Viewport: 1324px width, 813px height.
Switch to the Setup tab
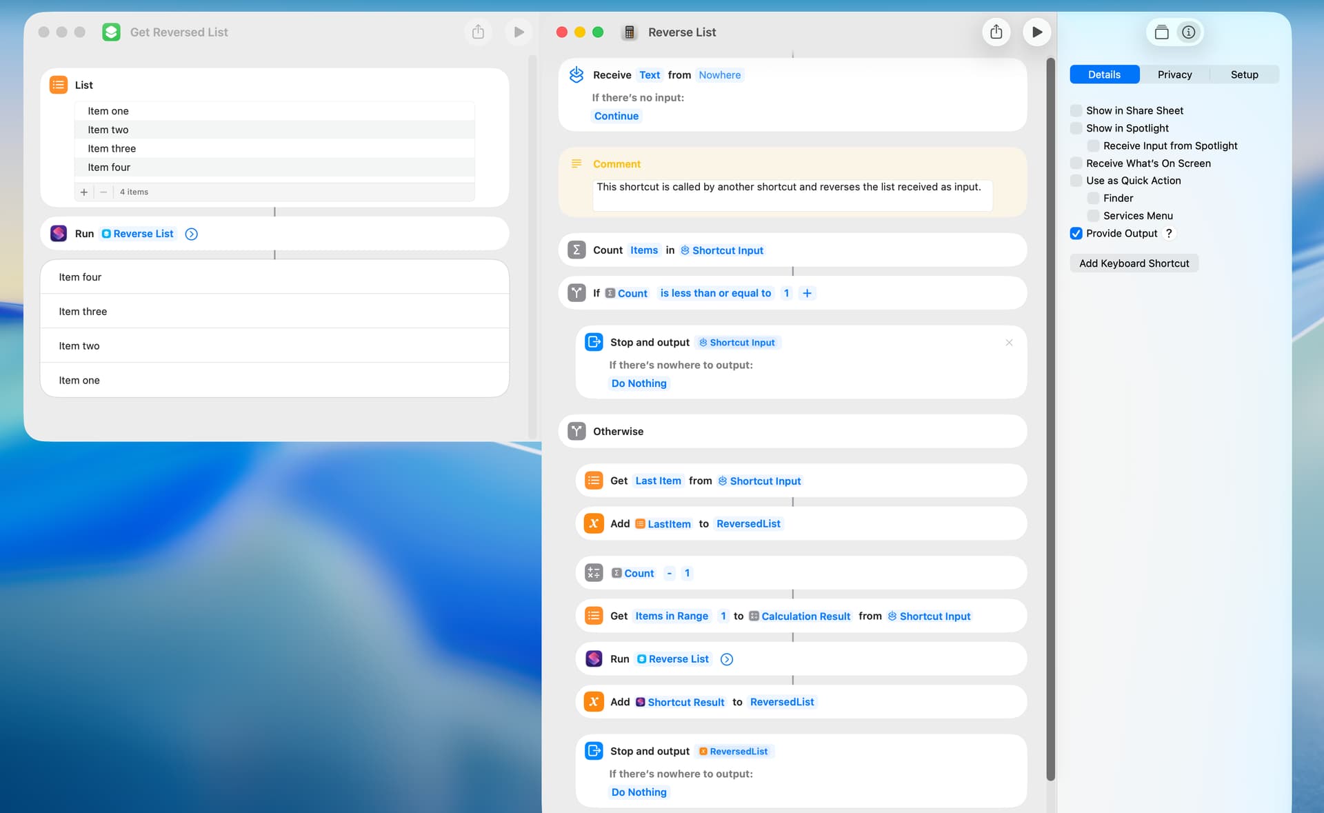coord(1244,74)
